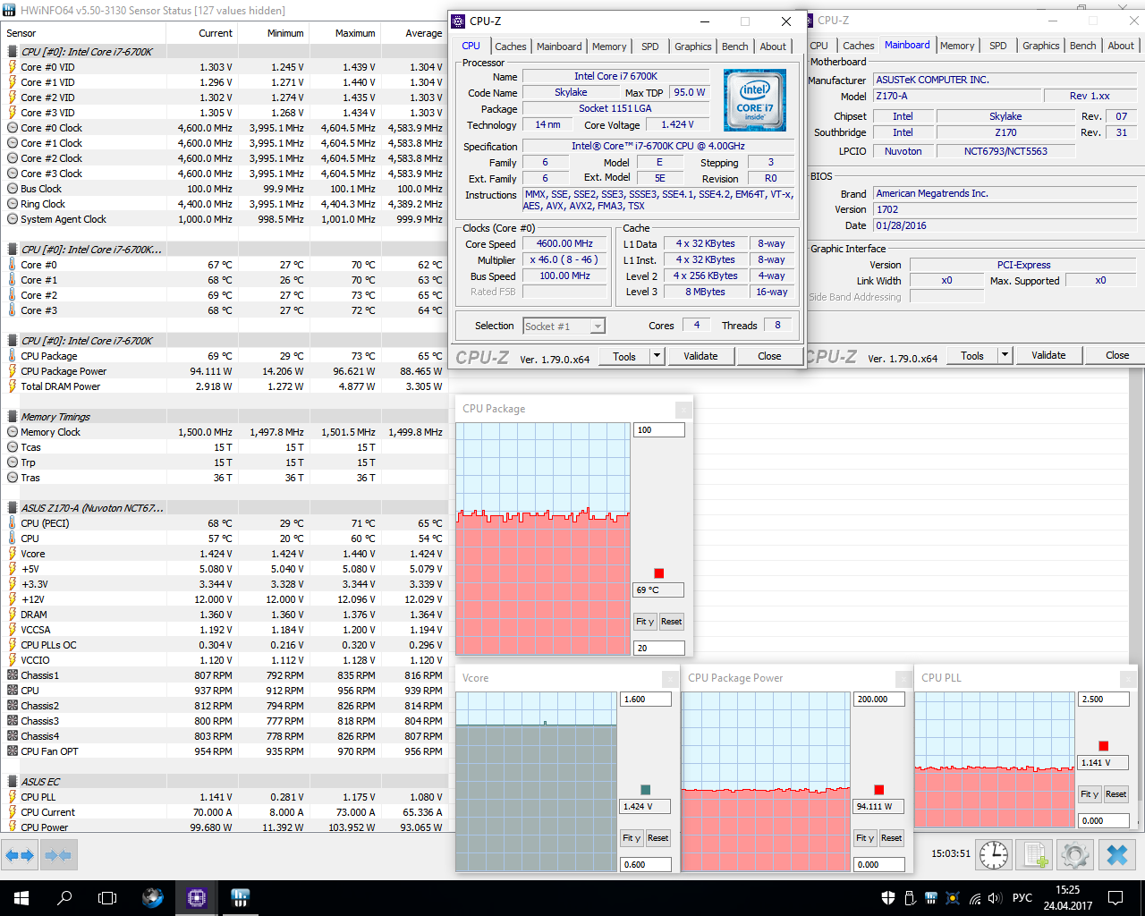The width and height of the screenshot is (1145, 916).
Task: Switch to Graphics tab in front CPU-Z
Action: [x=693, y=47]
